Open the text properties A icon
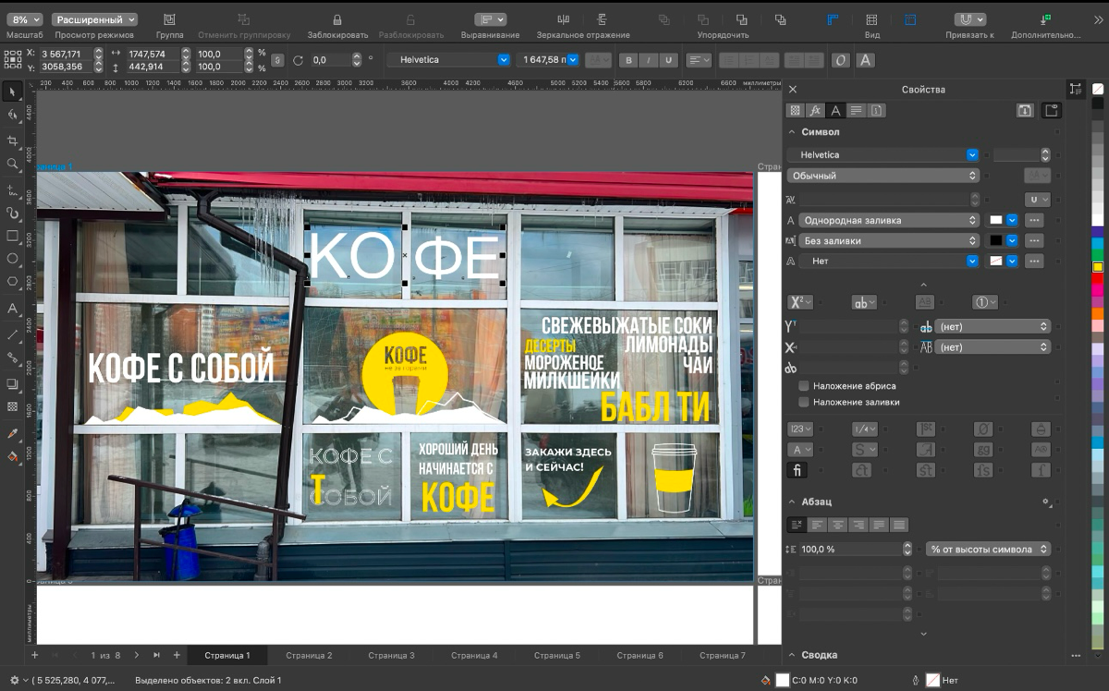Viewport: 1109px width, 691px height. point(865,60)
